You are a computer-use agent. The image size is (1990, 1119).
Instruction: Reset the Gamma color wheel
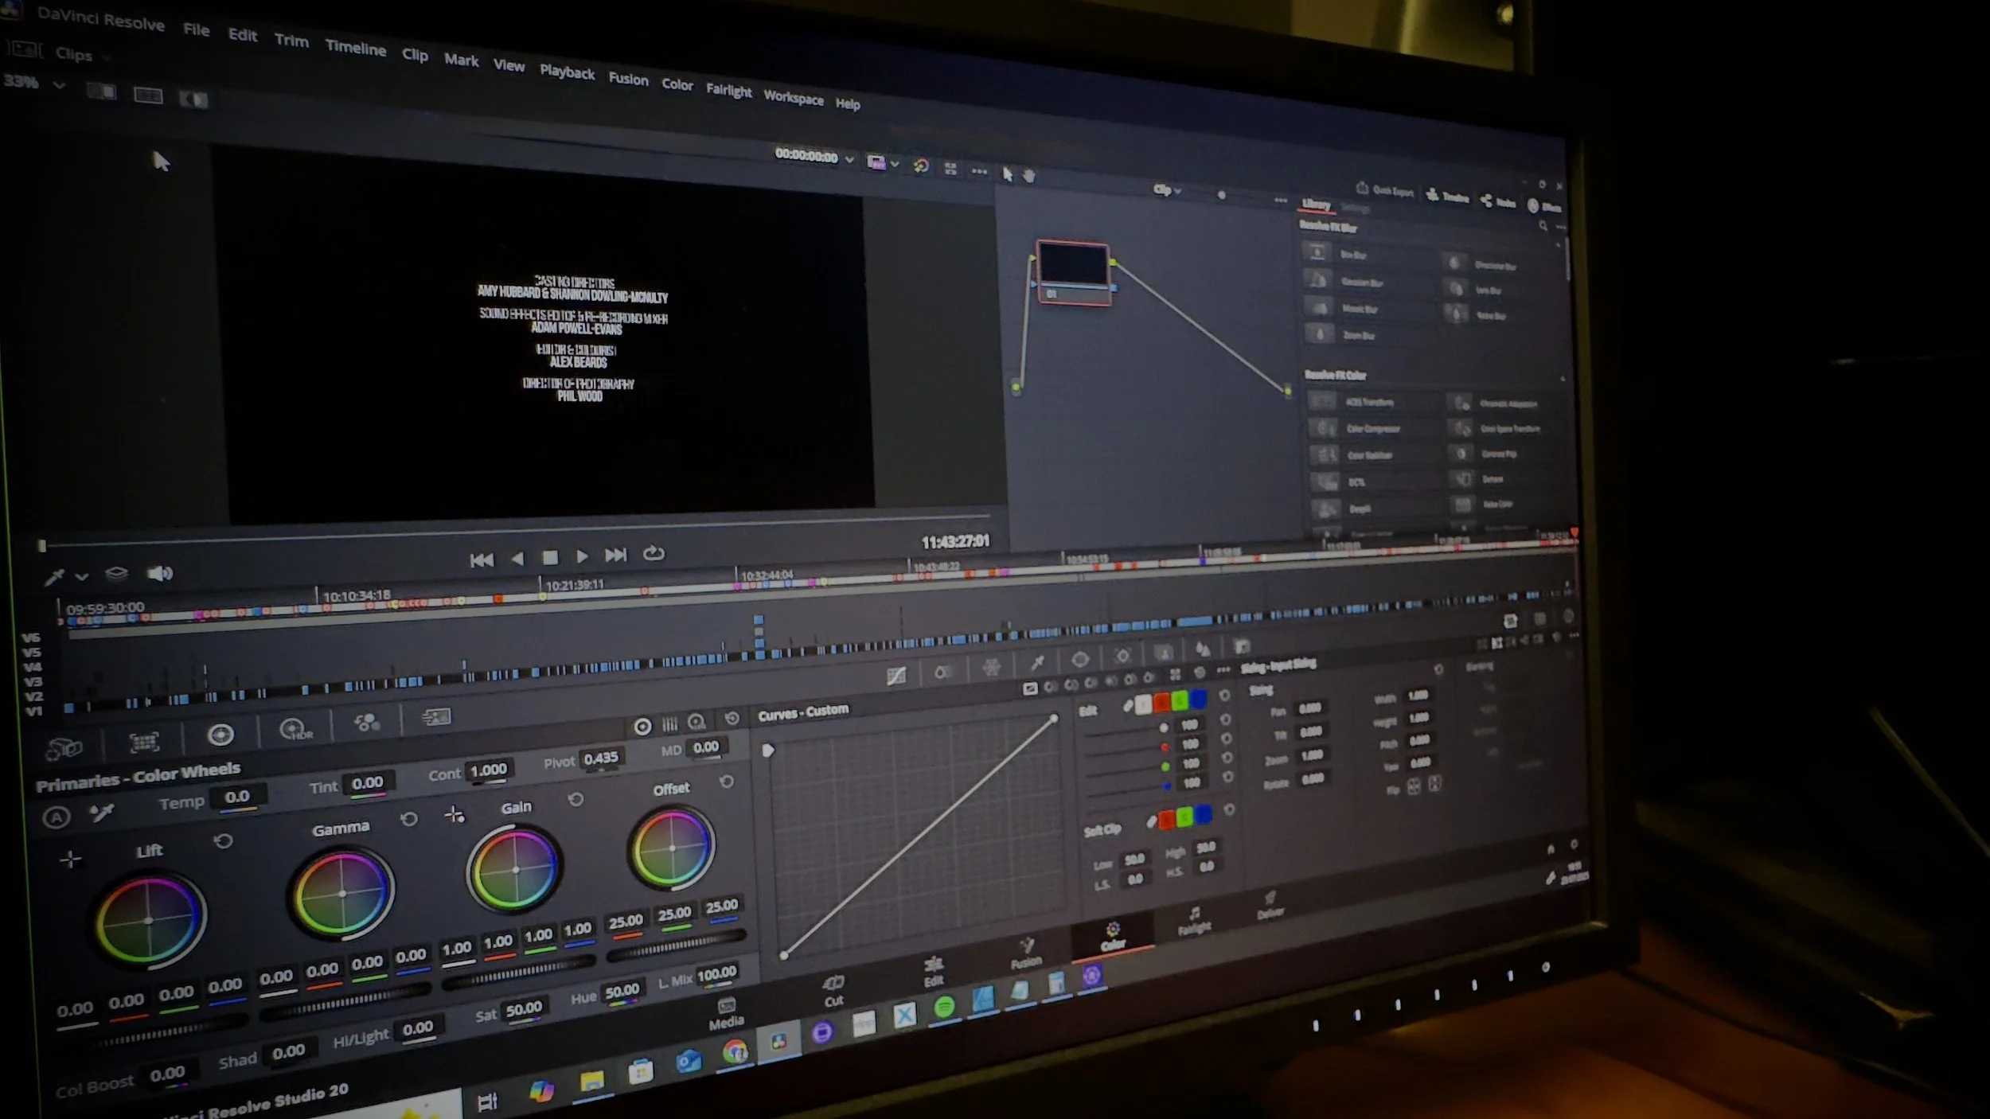click(x=409, y=819)
